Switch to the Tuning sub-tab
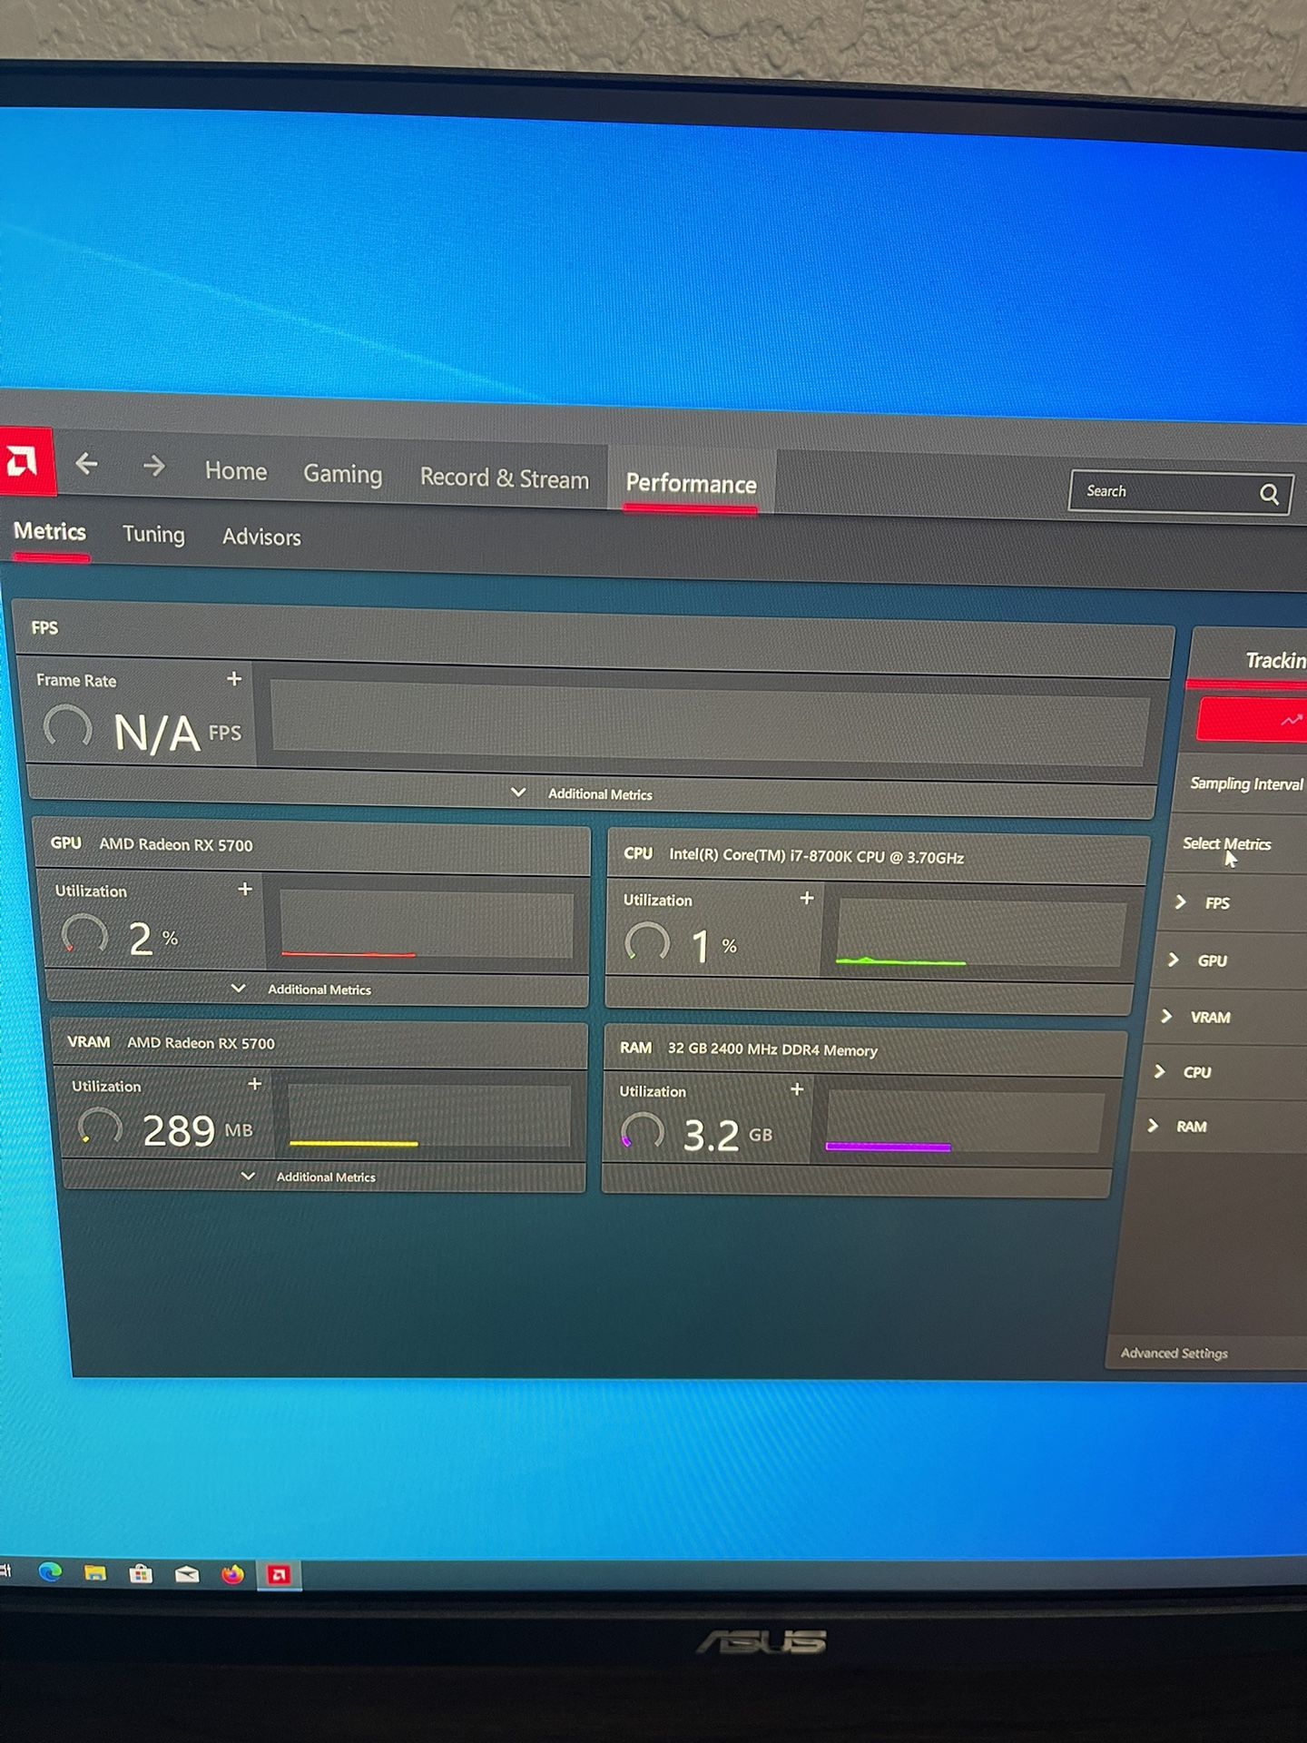The height and width of the screenshot is (1743, 1307). [153, 534]
